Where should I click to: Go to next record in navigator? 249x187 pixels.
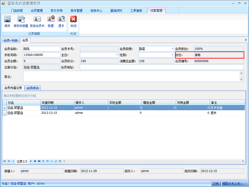click(31, 161)
